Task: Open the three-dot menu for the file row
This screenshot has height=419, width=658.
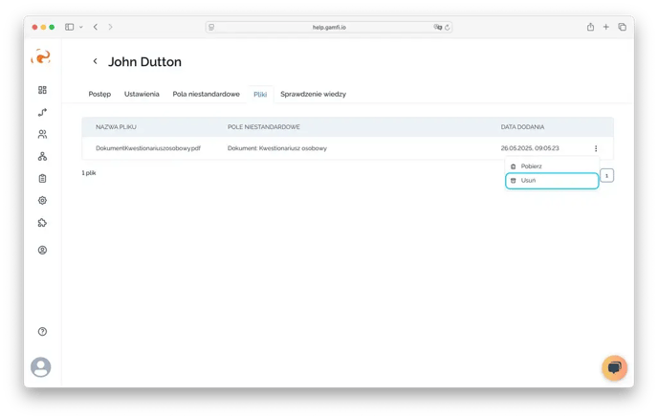Action: coord(596,148)
